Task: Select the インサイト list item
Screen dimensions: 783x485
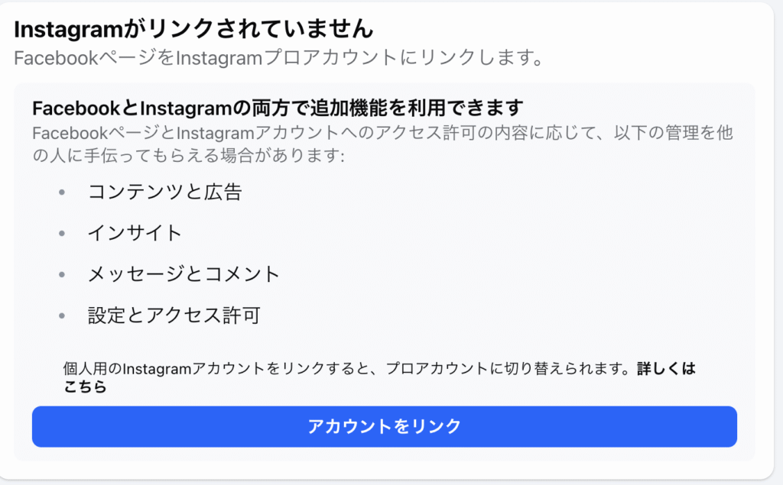Action: (x=135, y=233)
